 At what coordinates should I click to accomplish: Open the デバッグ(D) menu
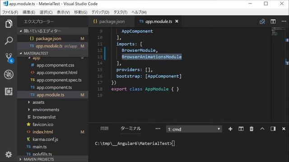point(100,12)
